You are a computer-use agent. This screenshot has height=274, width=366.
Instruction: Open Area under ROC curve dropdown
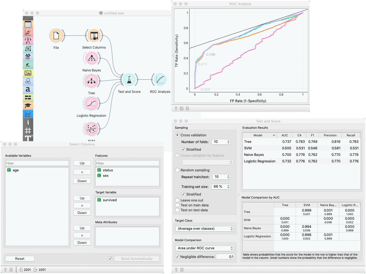point(204,248)
